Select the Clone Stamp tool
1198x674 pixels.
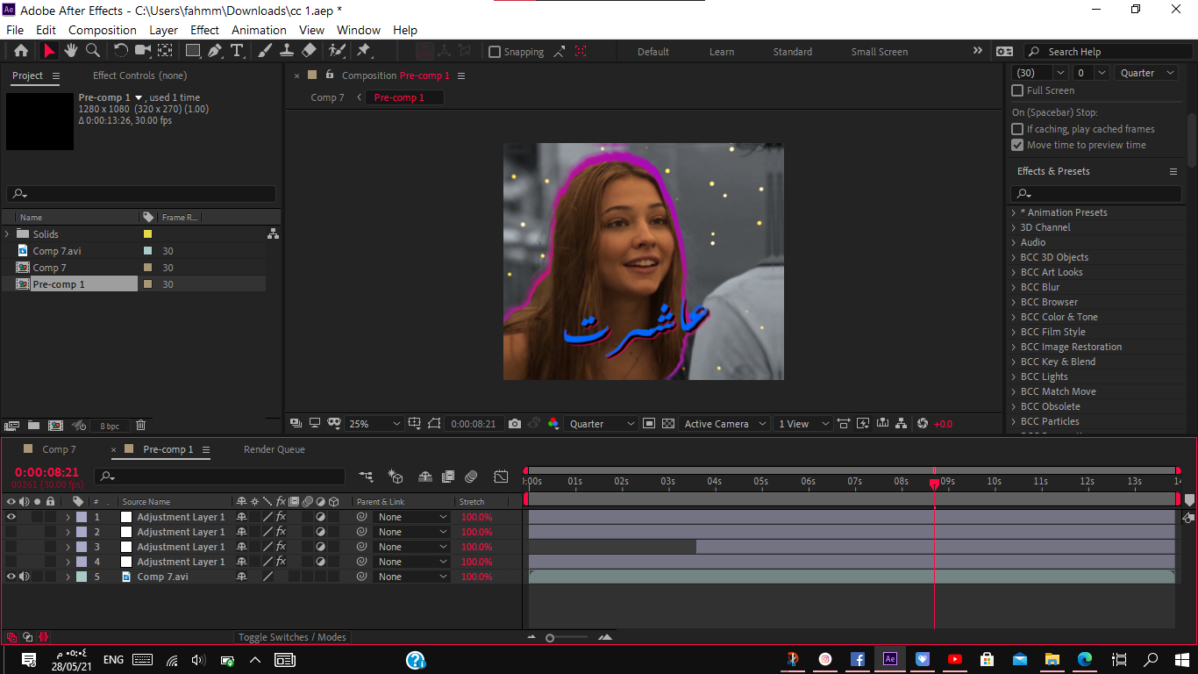[287, 51]
